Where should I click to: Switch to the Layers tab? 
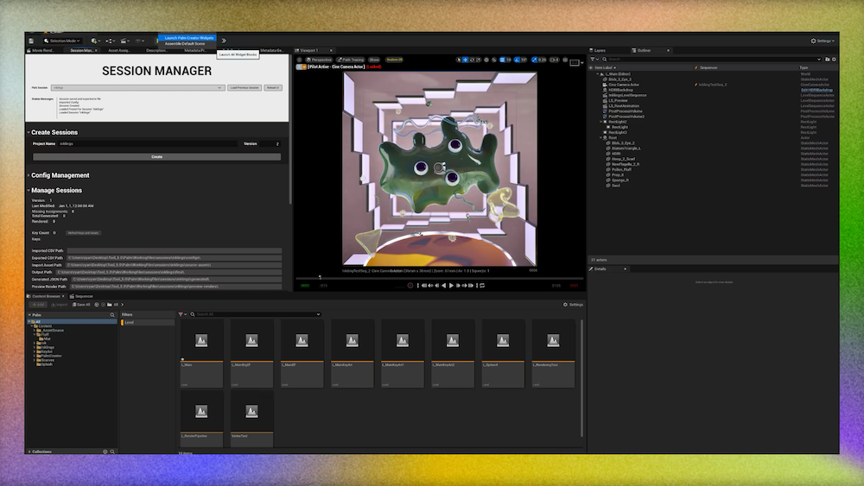click(x=600, y=50)
